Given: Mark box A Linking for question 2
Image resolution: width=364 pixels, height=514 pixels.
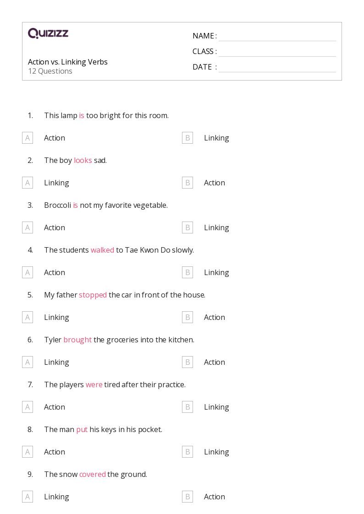Looking at the screenshot, I should [28, 183].
